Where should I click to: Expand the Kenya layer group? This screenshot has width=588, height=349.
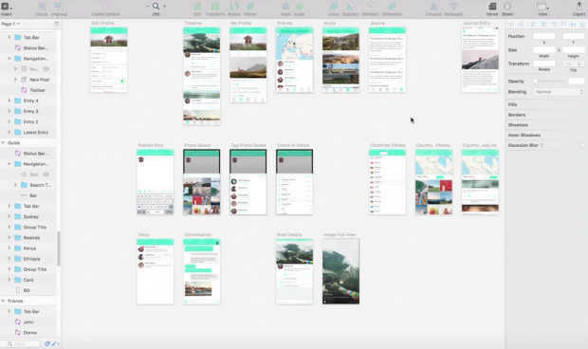pyautogui.click(x=9, y=248)
